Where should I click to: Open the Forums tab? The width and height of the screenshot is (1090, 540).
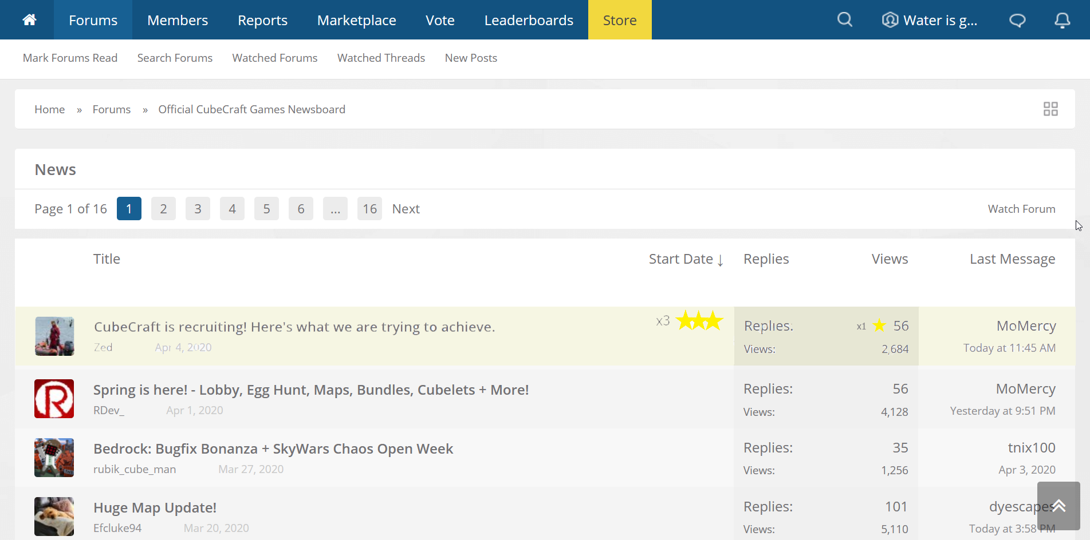[x=93, y=20]
